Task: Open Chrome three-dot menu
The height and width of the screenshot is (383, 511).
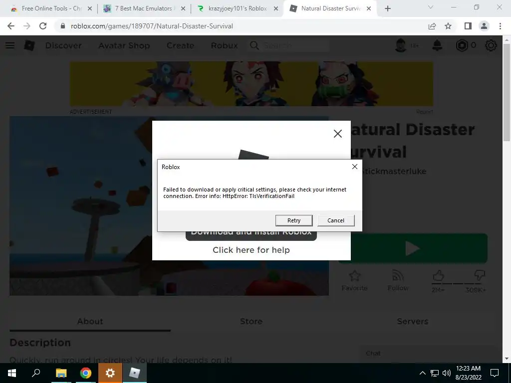Action: (500, 26)
